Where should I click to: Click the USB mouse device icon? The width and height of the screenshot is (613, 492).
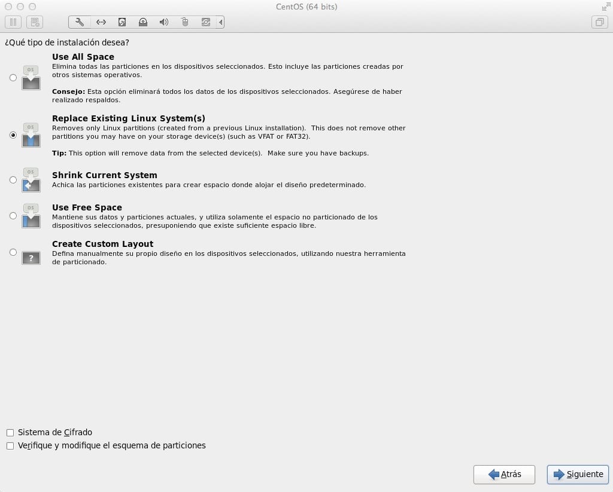click(185, 23)
